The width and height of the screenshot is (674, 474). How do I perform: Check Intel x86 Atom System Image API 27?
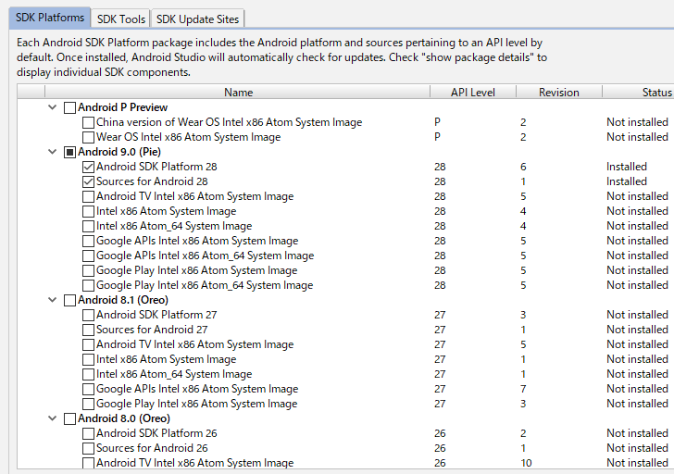pyautogui.click(x=88, y=360)
